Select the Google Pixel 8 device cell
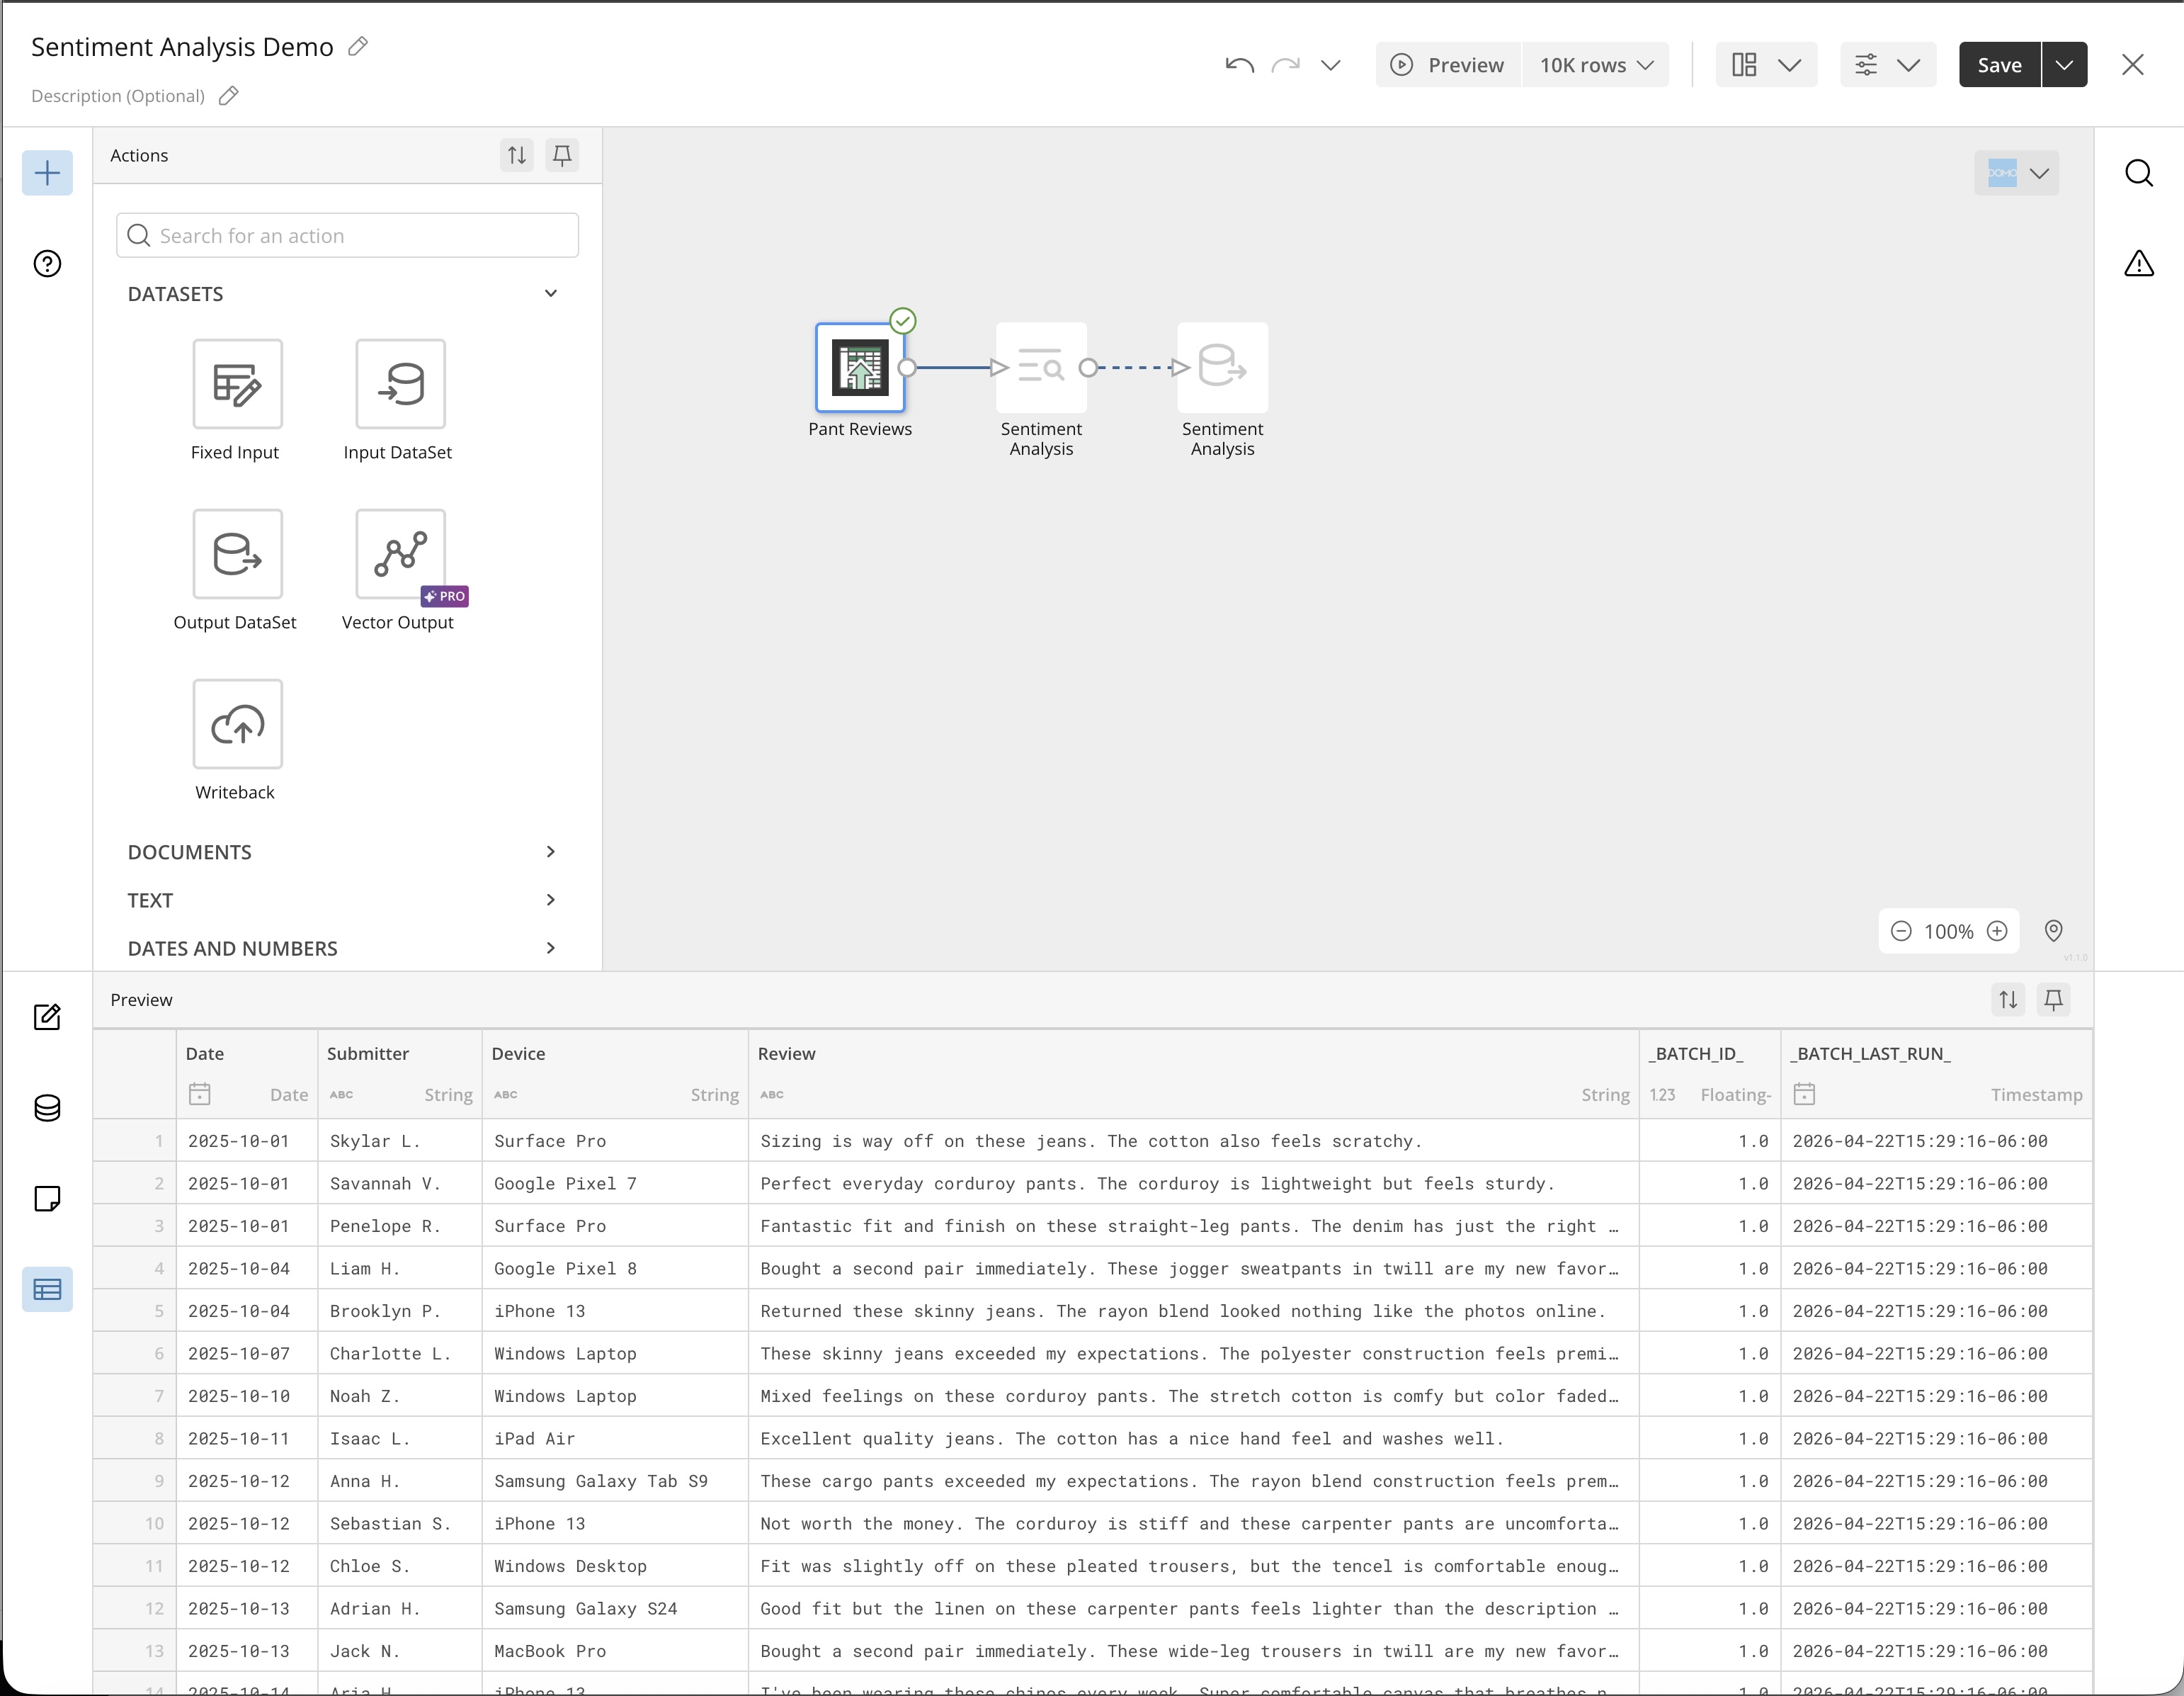 click(615, 1267)
